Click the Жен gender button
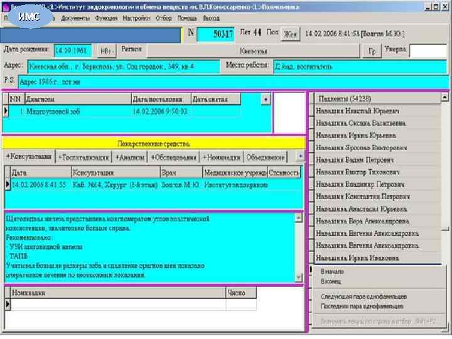 point(290,34)
